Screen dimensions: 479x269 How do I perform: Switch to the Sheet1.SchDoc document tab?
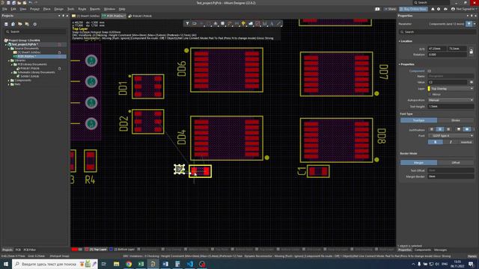[86, 16]
